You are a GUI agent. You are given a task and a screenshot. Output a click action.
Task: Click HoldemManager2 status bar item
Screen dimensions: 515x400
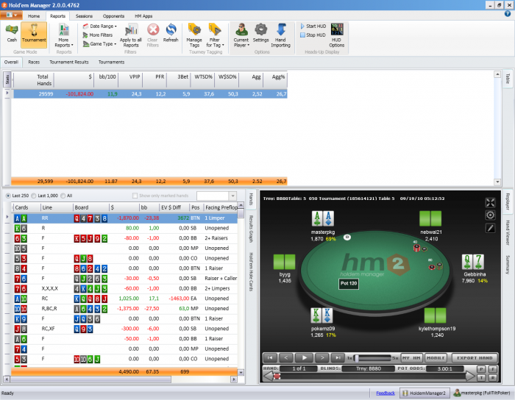[x=425, y=393]
